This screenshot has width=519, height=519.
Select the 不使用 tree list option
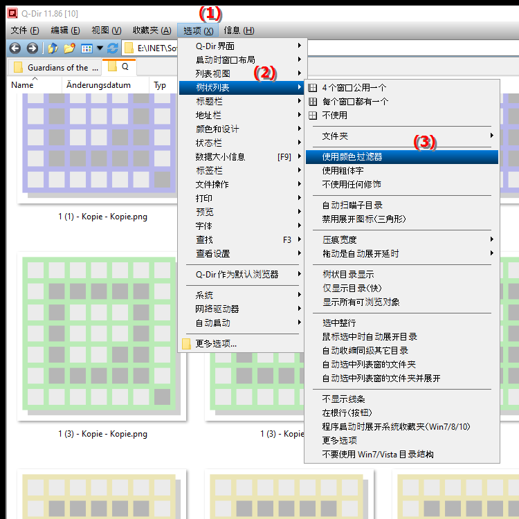click(401, 115)
